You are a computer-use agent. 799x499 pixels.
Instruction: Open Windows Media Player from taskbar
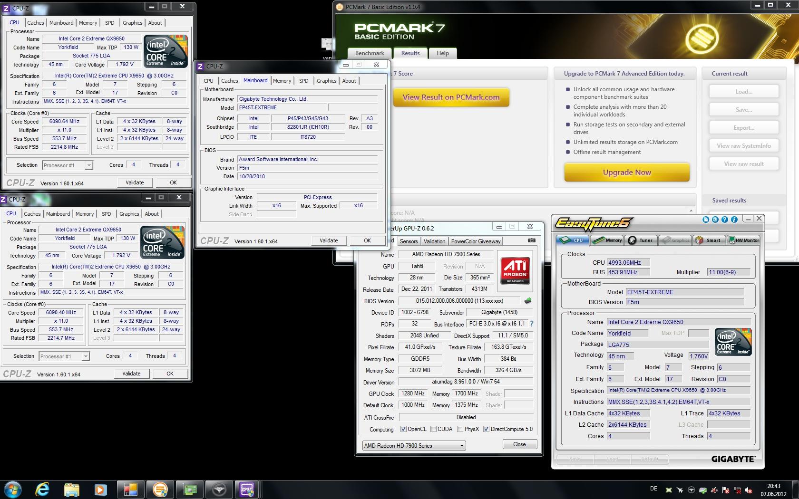tap(100, 489)
